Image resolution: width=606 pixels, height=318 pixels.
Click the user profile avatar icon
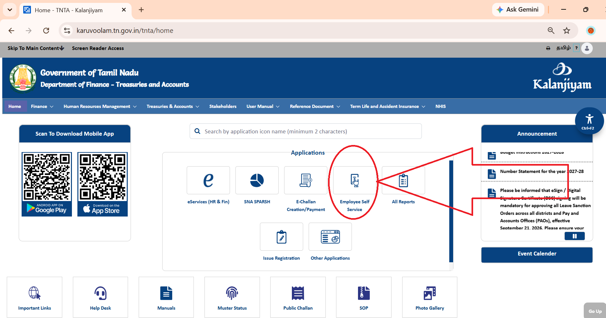click(x=587, y=48)
